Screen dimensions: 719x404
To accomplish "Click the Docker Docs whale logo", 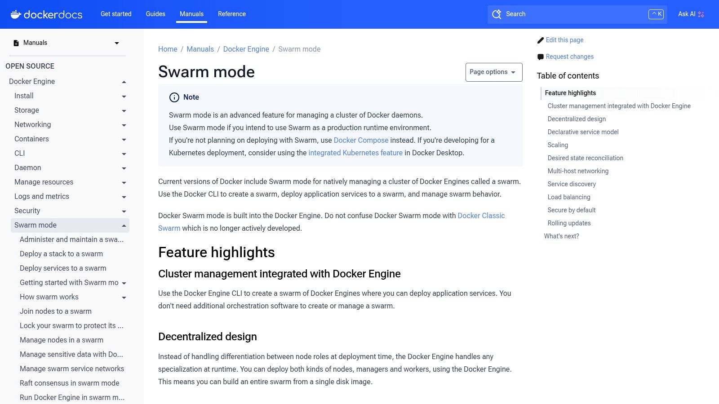I will pyautogui.click(x=16, y=14).
